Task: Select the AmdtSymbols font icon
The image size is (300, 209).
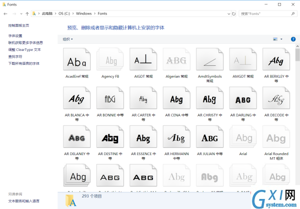Action: (x=209, y=59)
